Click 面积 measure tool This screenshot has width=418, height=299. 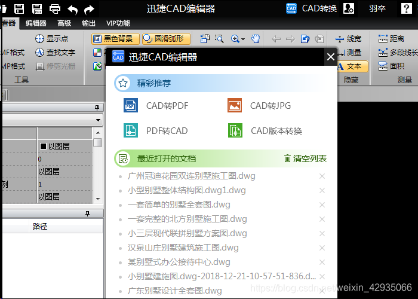[x=391, y=66]
